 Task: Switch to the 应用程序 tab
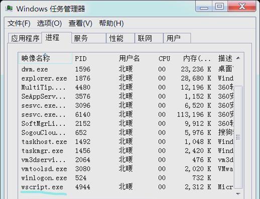click(x=25, y=38)
